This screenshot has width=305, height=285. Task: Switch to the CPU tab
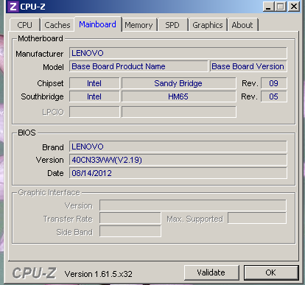(x=24, y=25)
